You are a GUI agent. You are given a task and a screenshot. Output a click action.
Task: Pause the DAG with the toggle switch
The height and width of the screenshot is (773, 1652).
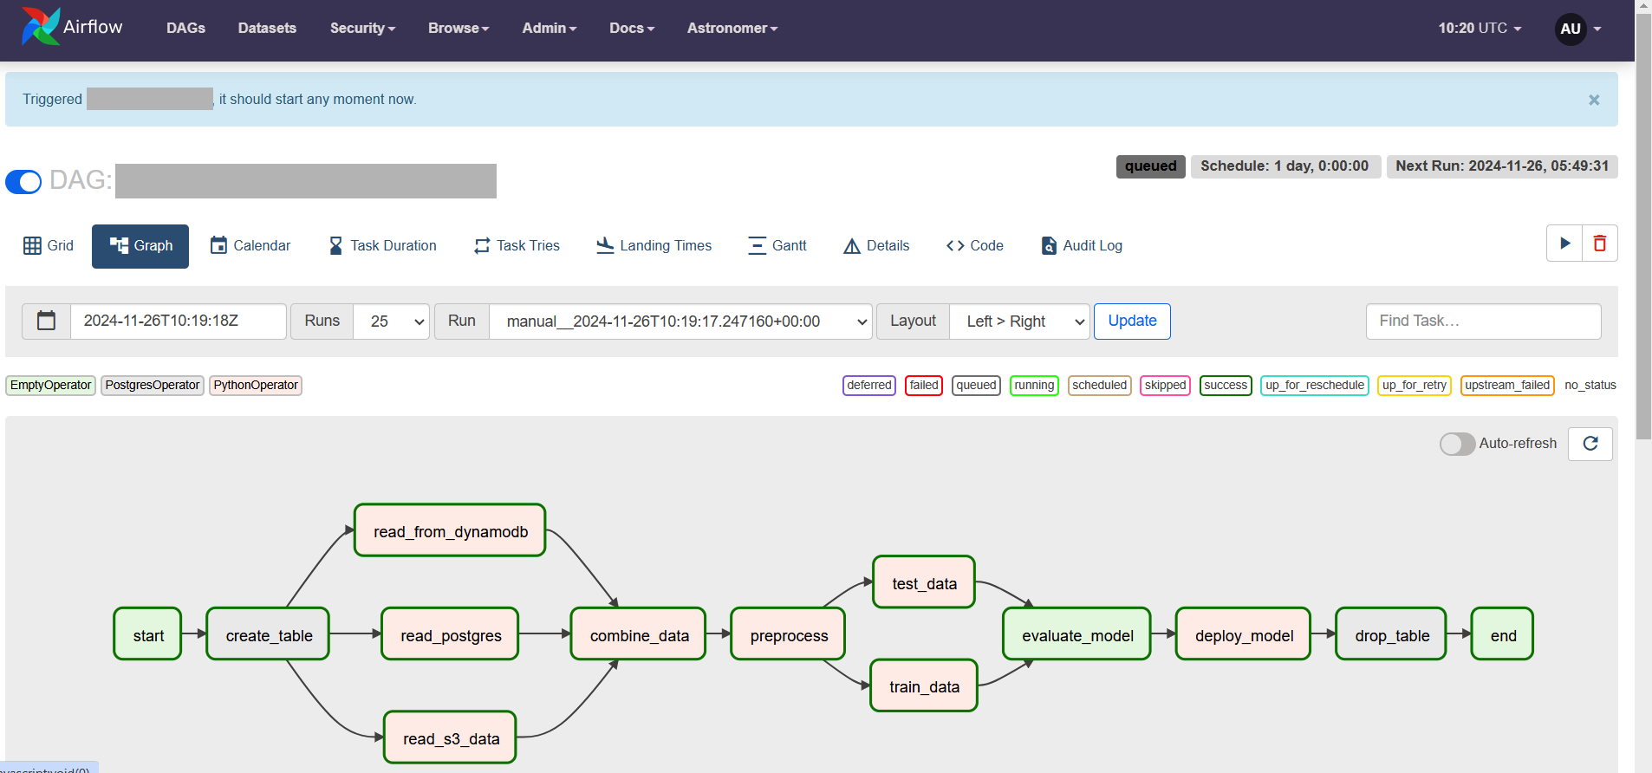pos(23,182)
